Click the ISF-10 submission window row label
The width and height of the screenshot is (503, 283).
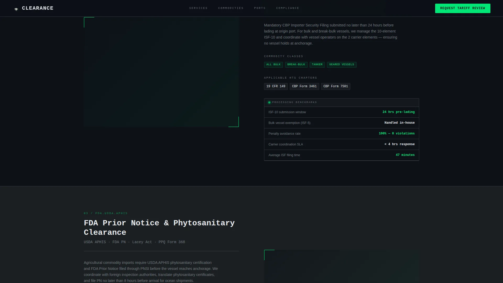pos(287,112)
